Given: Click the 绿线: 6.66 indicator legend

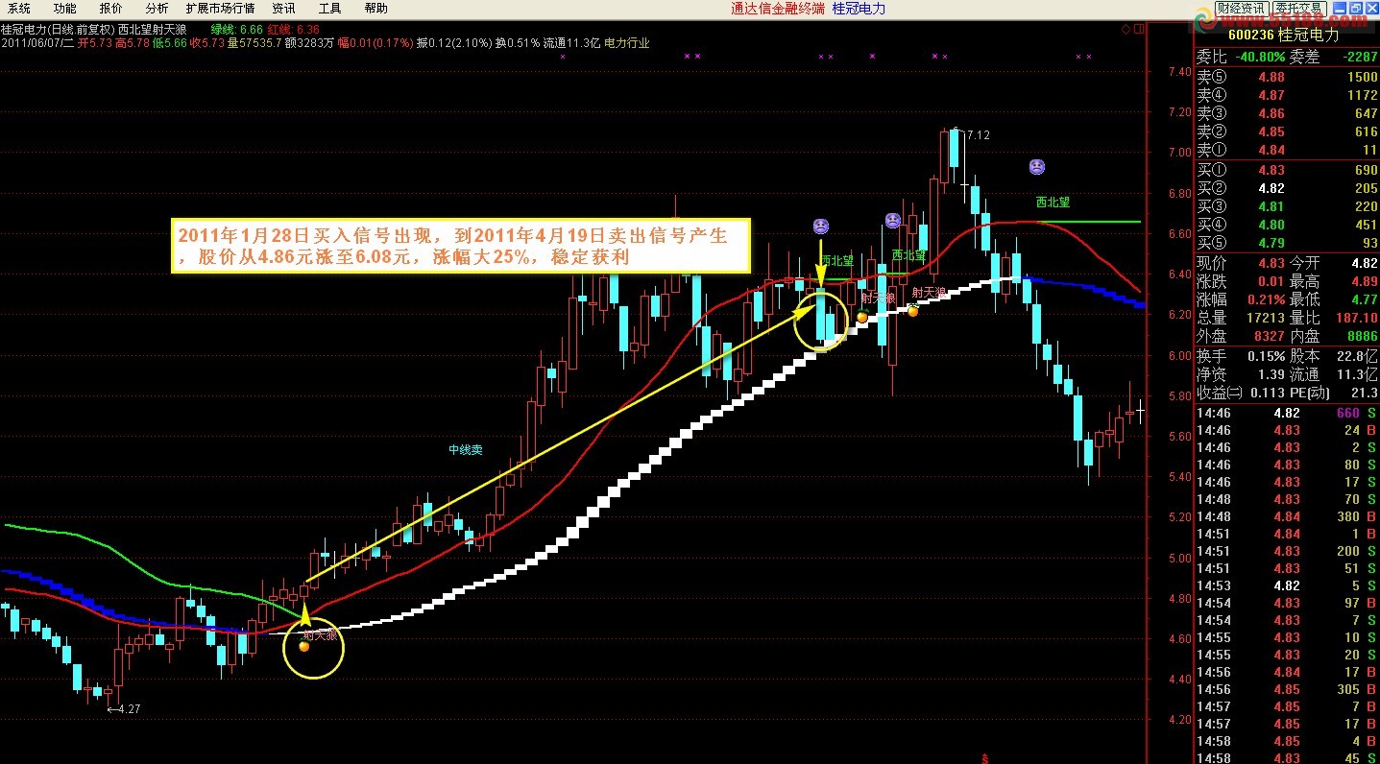Looking at the screenshot, I should tap(236, 30).
